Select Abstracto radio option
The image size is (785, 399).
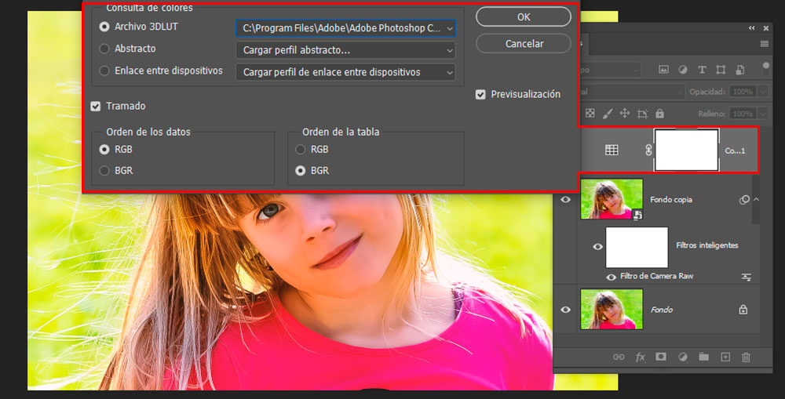104,49
